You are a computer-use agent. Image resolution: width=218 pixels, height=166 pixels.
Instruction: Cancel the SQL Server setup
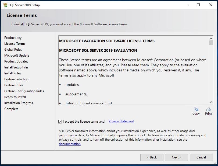pyautogui.click(x=201, y=157)
